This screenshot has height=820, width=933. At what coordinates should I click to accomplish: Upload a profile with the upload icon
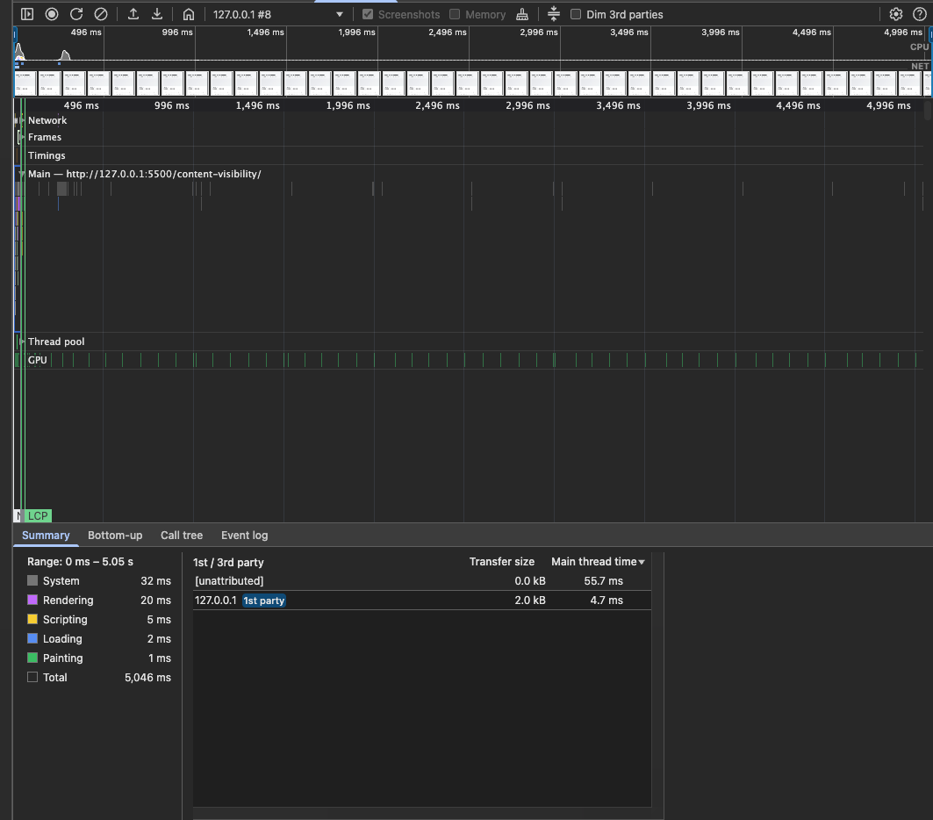133,14
